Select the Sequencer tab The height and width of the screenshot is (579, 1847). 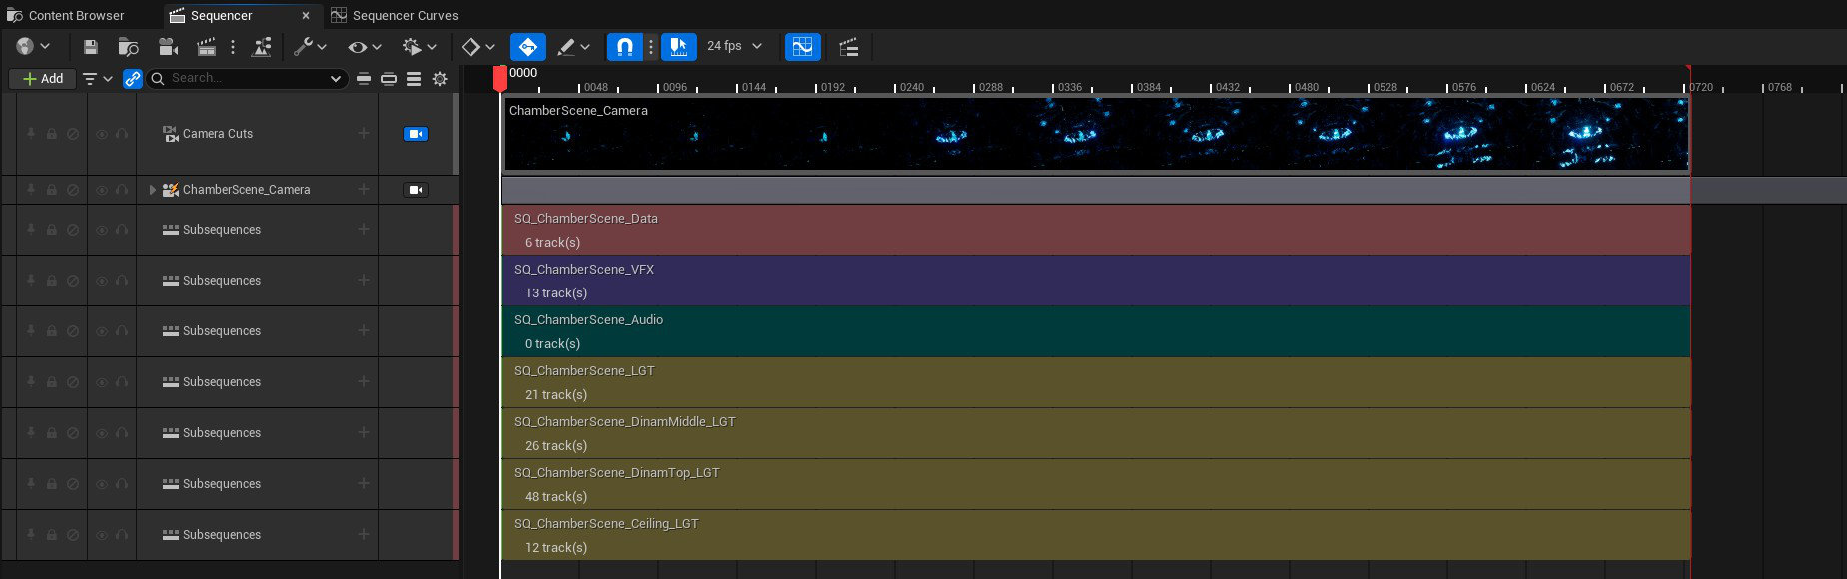click(x=221, y=15)
